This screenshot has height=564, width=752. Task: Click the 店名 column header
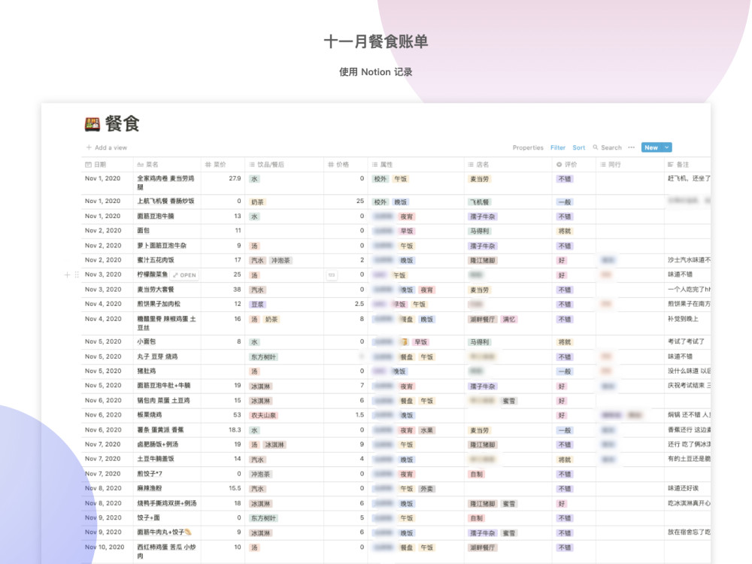(x=508, y=165)
